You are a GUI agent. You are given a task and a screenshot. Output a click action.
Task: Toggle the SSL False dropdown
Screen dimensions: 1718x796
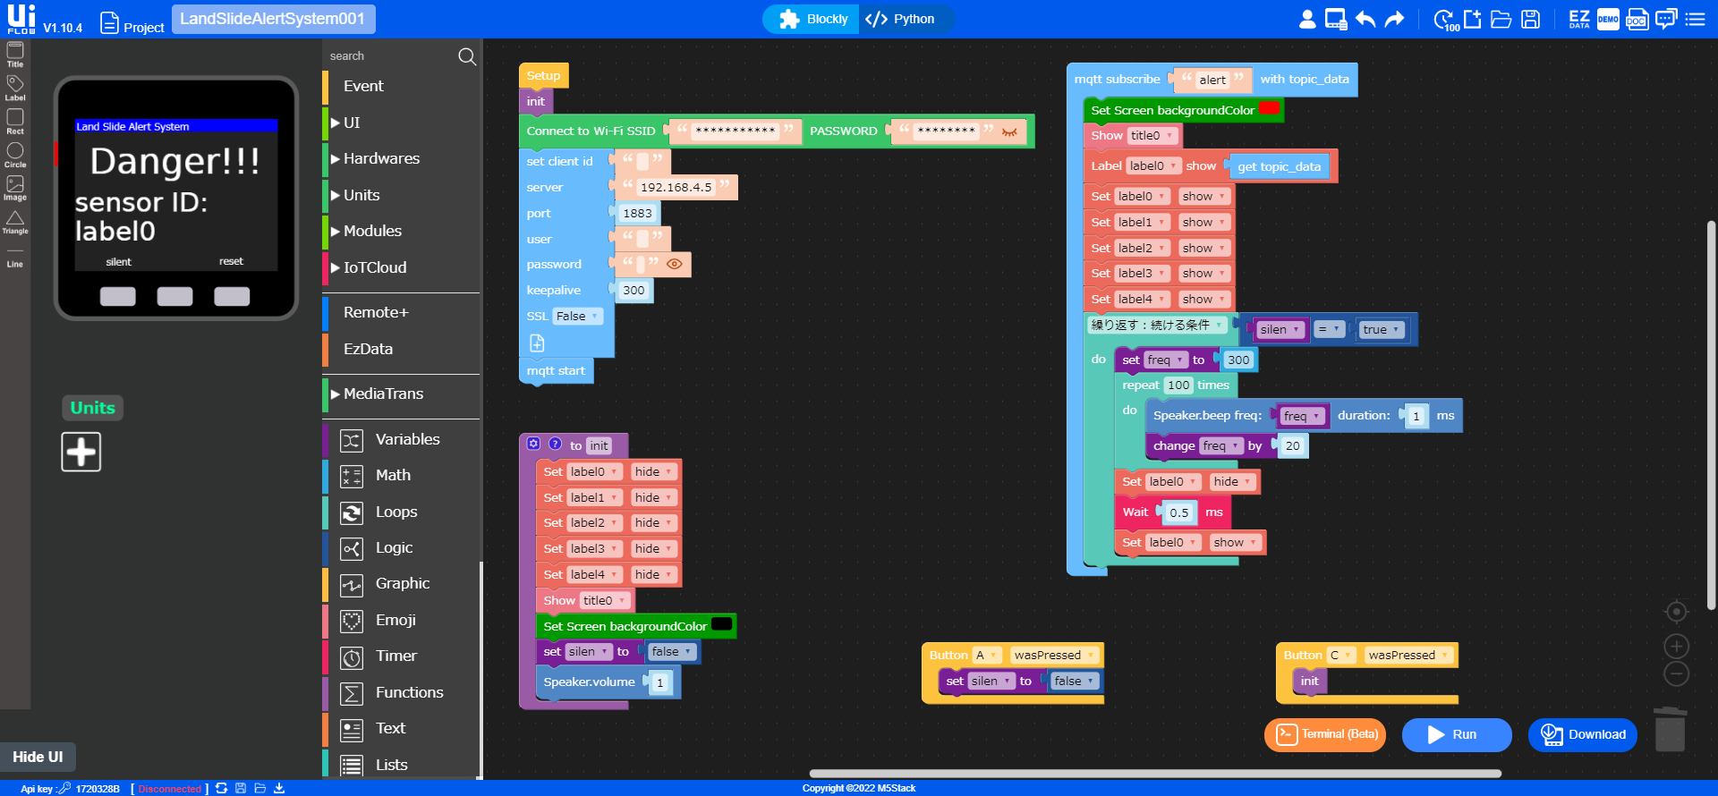(x=577, y=317)
